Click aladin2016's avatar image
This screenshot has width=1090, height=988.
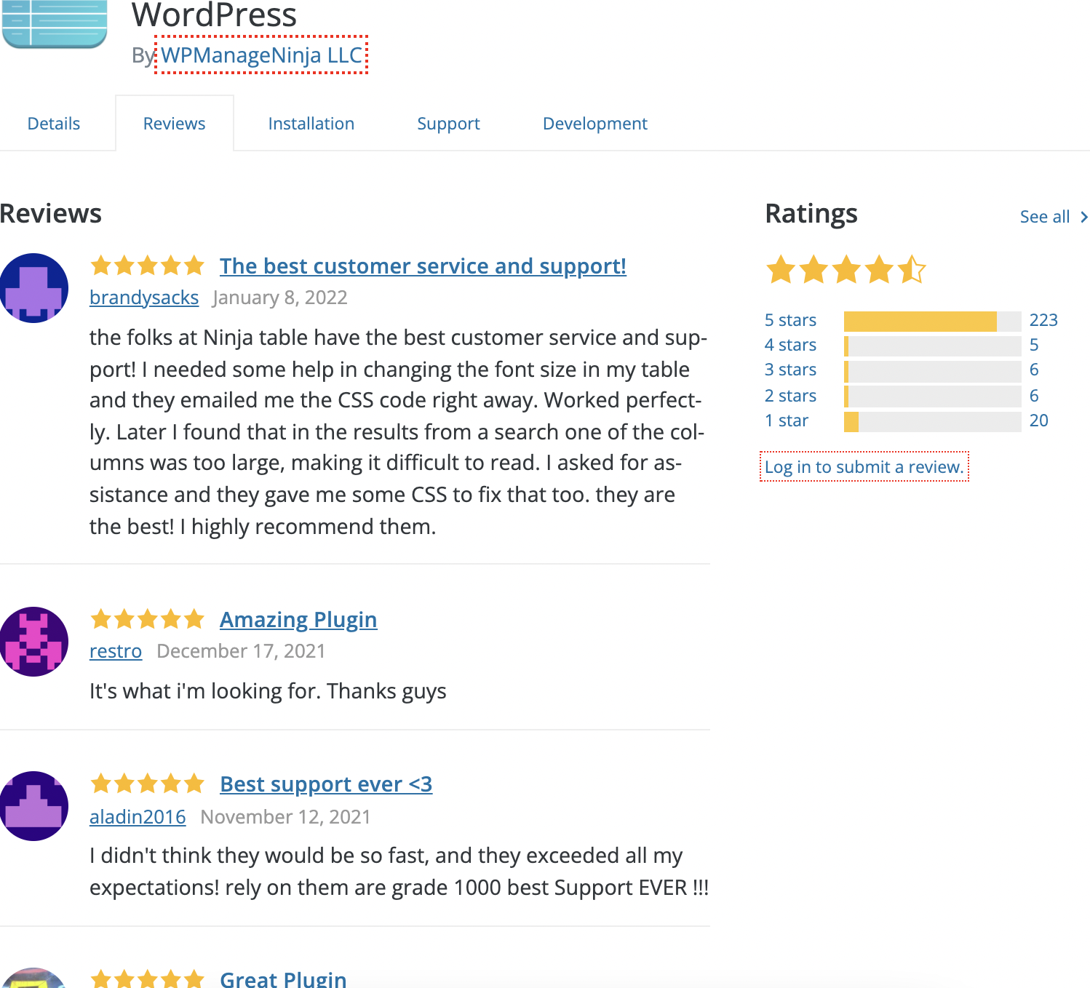pos(33,806)
